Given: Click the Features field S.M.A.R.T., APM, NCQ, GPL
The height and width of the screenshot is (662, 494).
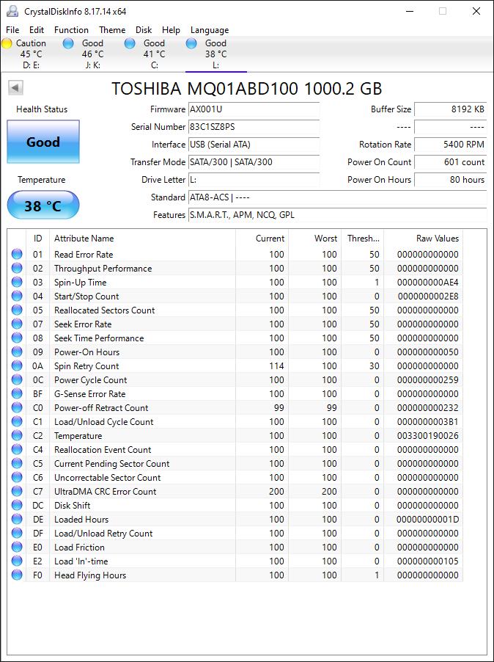Looking at the screenshot, I should [x=337, y=215].
